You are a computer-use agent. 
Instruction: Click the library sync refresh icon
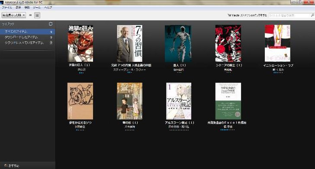click(x=51, y=24)
